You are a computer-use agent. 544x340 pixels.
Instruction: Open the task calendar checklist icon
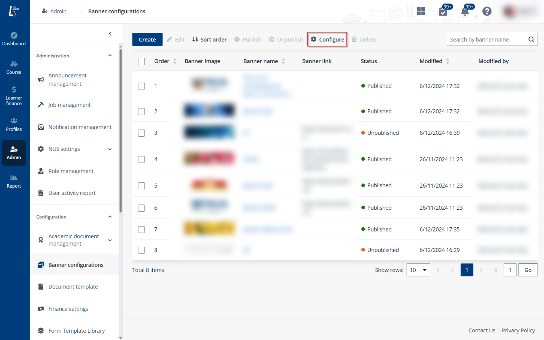tap(443, 11)
